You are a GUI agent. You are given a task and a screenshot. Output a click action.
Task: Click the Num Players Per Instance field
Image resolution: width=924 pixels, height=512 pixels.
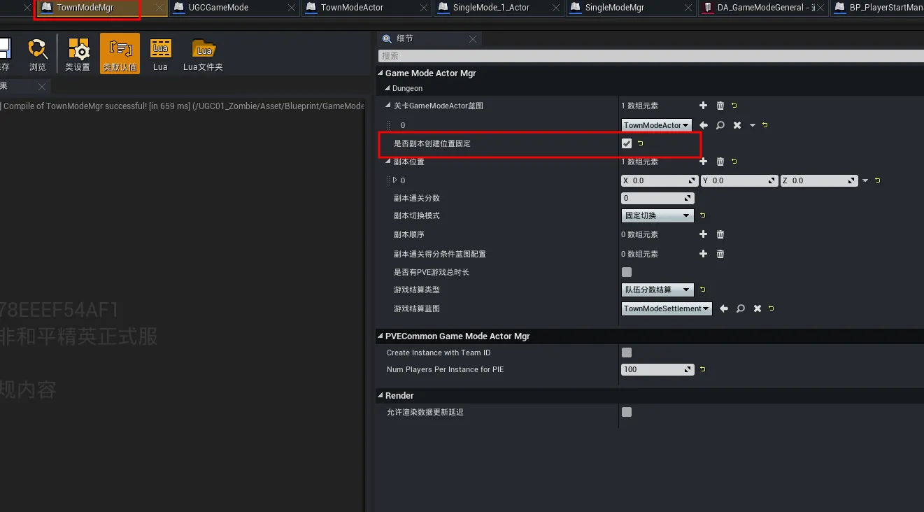pyautogui.click(x=658, y=369)
